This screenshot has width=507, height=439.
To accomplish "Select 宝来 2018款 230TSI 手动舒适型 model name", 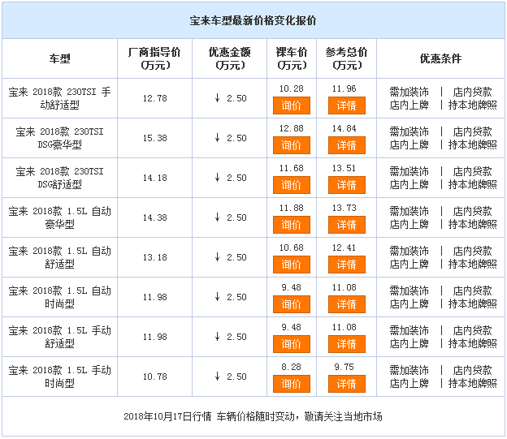I will 59,98.
